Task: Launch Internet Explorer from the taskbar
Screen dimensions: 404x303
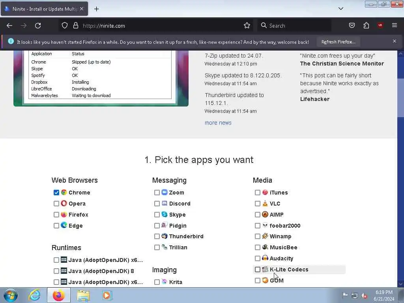Action: pos(34,296)
